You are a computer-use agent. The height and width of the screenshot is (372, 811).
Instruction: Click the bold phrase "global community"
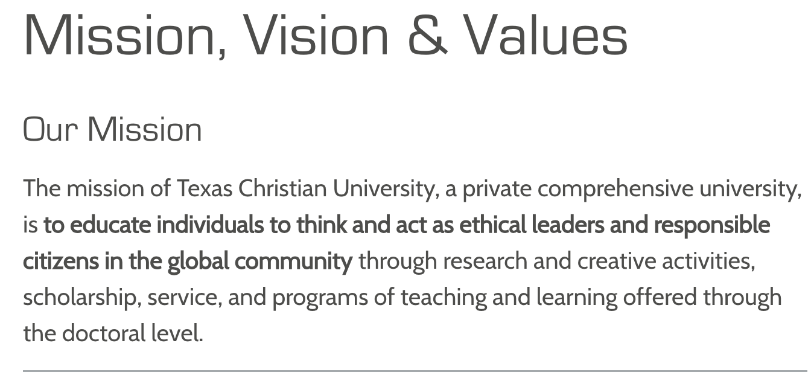point(259,261)
